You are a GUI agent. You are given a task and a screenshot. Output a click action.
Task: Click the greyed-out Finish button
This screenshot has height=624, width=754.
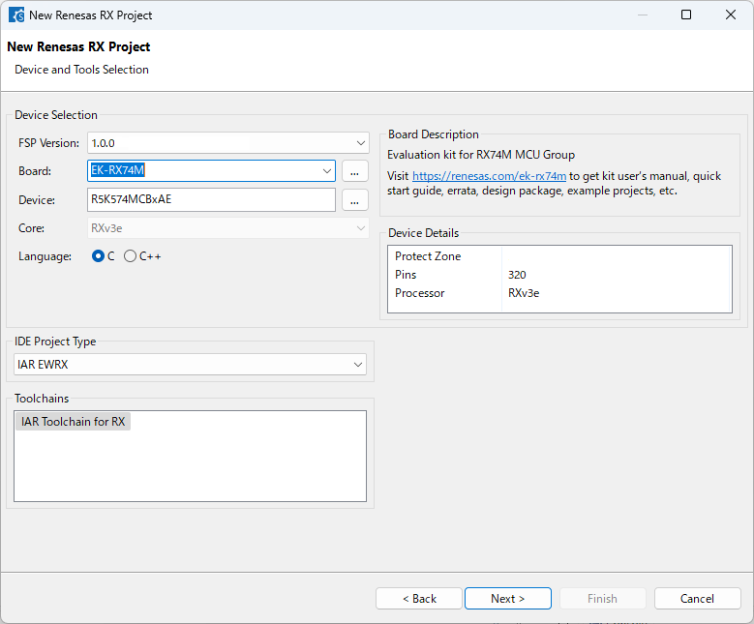click(x=603, y=599)
